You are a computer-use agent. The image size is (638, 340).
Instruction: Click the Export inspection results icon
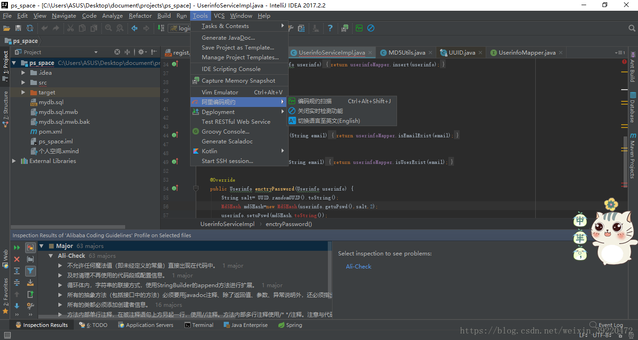pyautogui.click(x=30, y=294)
